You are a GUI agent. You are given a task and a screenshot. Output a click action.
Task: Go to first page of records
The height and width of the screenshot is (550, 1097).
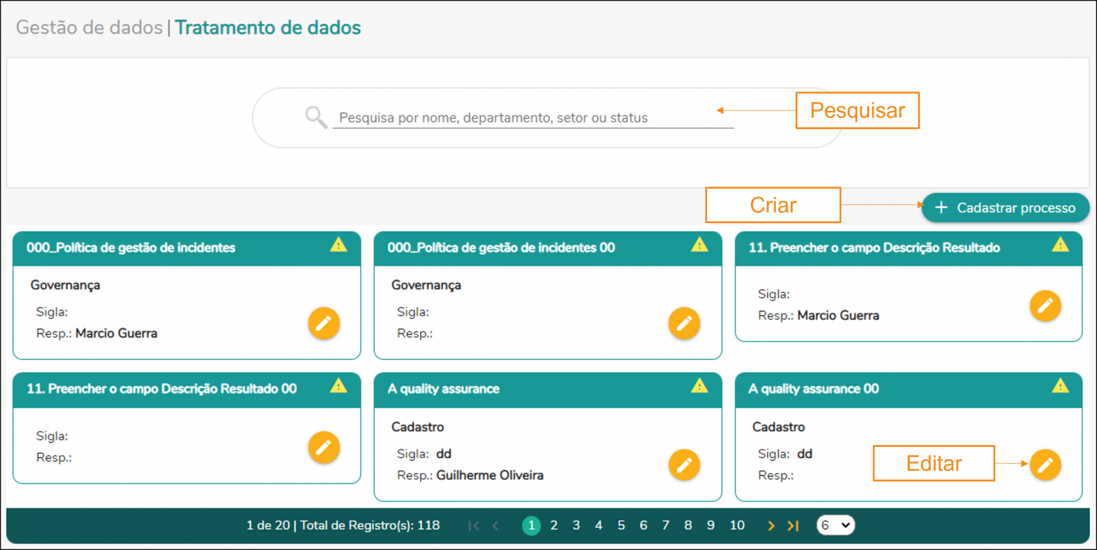tap(474, 525)
